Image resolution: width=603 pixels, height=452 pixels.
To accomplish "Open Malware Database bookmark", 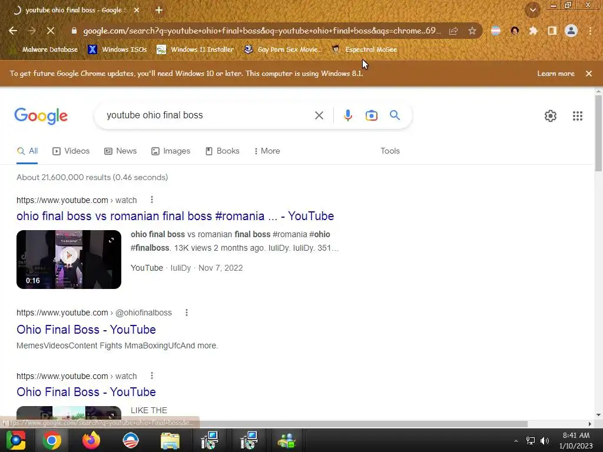I will tap(45, 49).
